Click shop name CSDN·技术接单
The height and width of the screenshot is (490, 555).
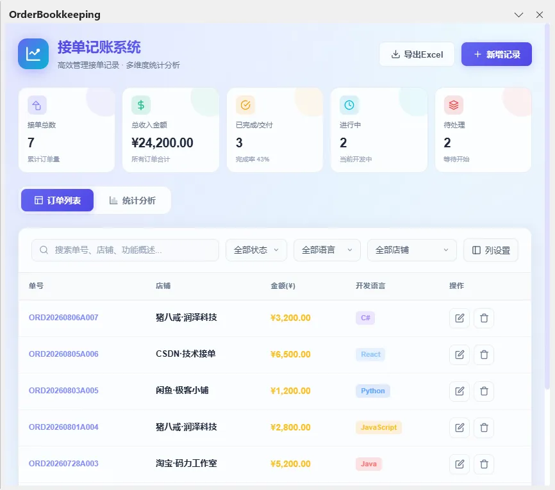[x=186, y=354]
